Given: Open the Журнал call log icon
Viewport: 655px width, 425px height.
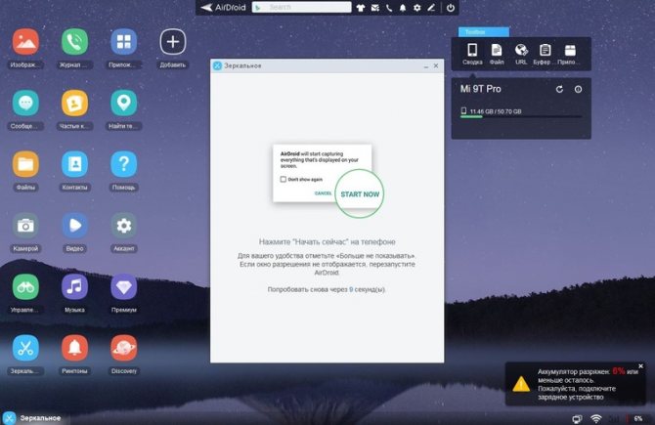Looking at the screenshot, I should [74, 42].
